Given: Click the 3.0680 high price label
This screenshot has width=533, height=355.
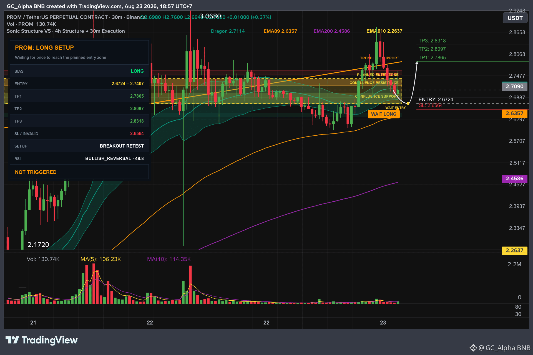Looking at the screenshot, I should (210, 16).
